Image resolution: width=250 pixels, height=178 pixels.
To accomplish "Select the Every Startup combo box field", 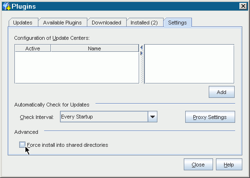I will (x=108, y=117).
